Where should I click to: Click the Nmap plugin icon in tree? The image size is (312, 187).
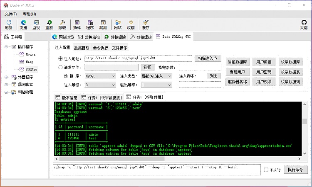22,62
